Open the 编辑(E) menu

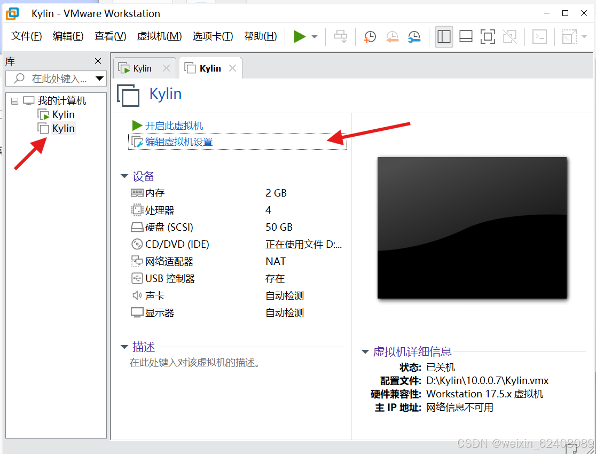coord(68,36)
